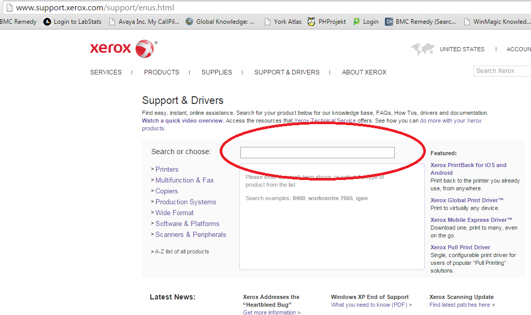The width and height of the screenshot is (531, 315).
Task: Open the PRODUCTS menu
Action: (162, 72)
